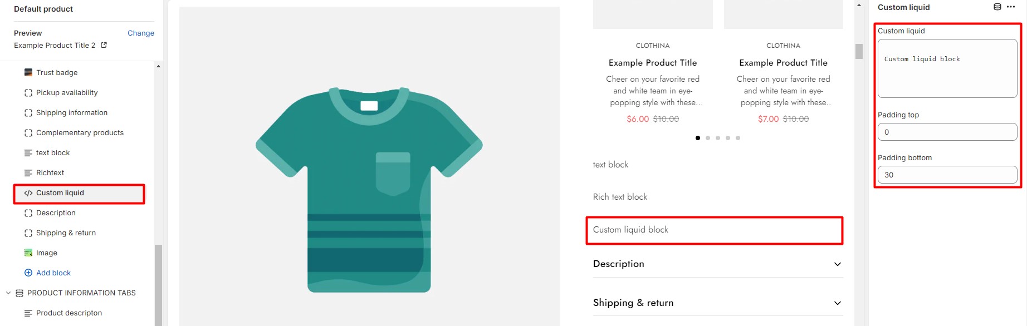This screenshot has width=1027, height=326.
Task: Click the Change preview link
Action: 141,33
